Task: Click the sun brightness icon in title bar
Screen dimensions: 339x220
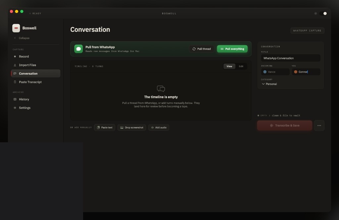Action: (315, 14)
